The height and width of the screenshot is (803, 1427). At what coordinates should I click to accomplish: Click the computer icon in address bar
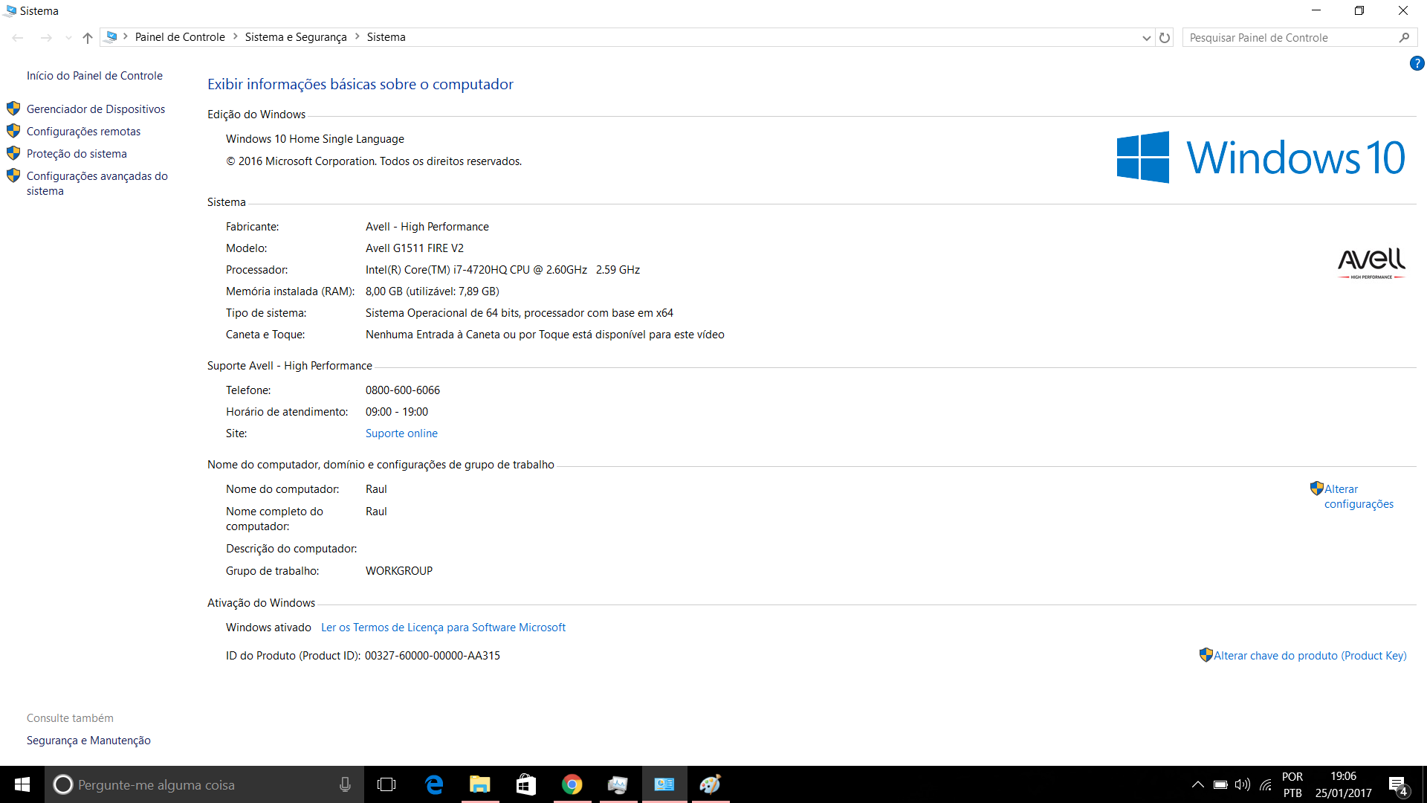111,36
